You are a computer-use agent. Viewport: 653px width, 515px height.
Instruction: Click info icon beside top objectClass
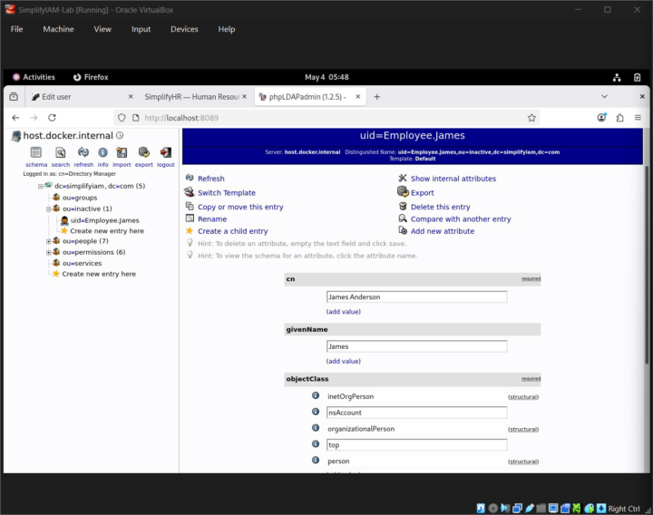316,443
